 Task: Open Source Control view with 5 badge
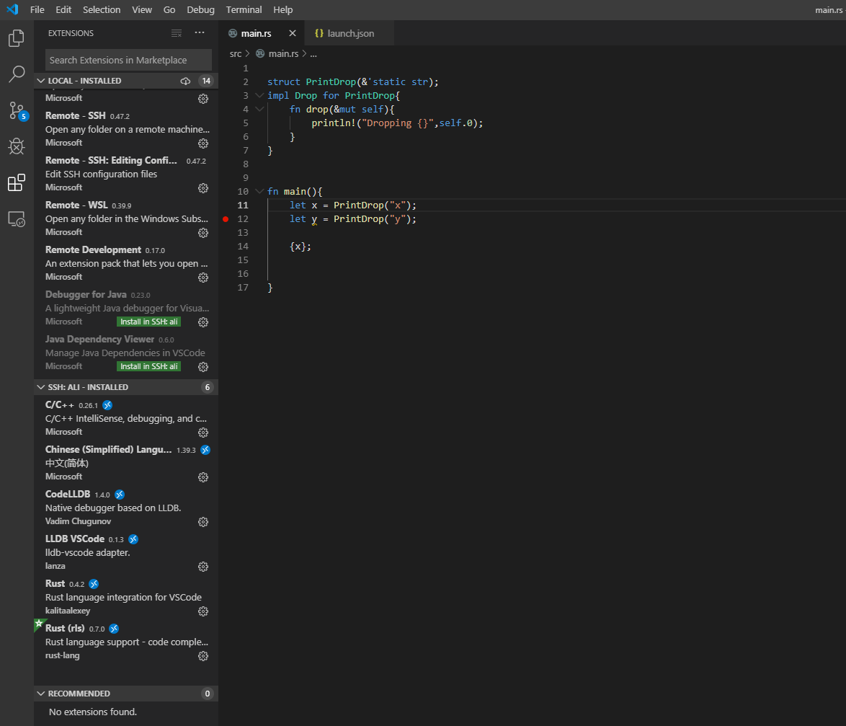(17, 110)
